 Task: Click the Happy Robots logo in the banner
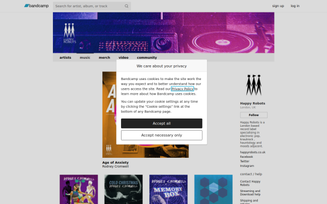[x=69, y=33]
